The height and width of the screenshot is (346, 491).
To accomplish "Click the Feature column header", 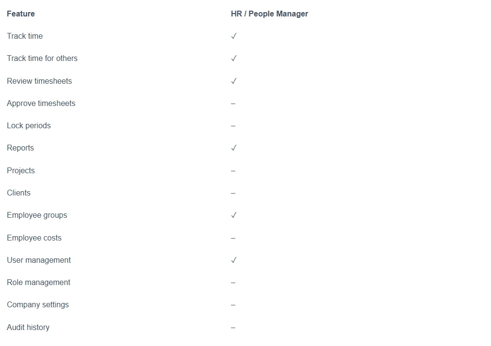I will pyautogui.click(x=21, y=14).
